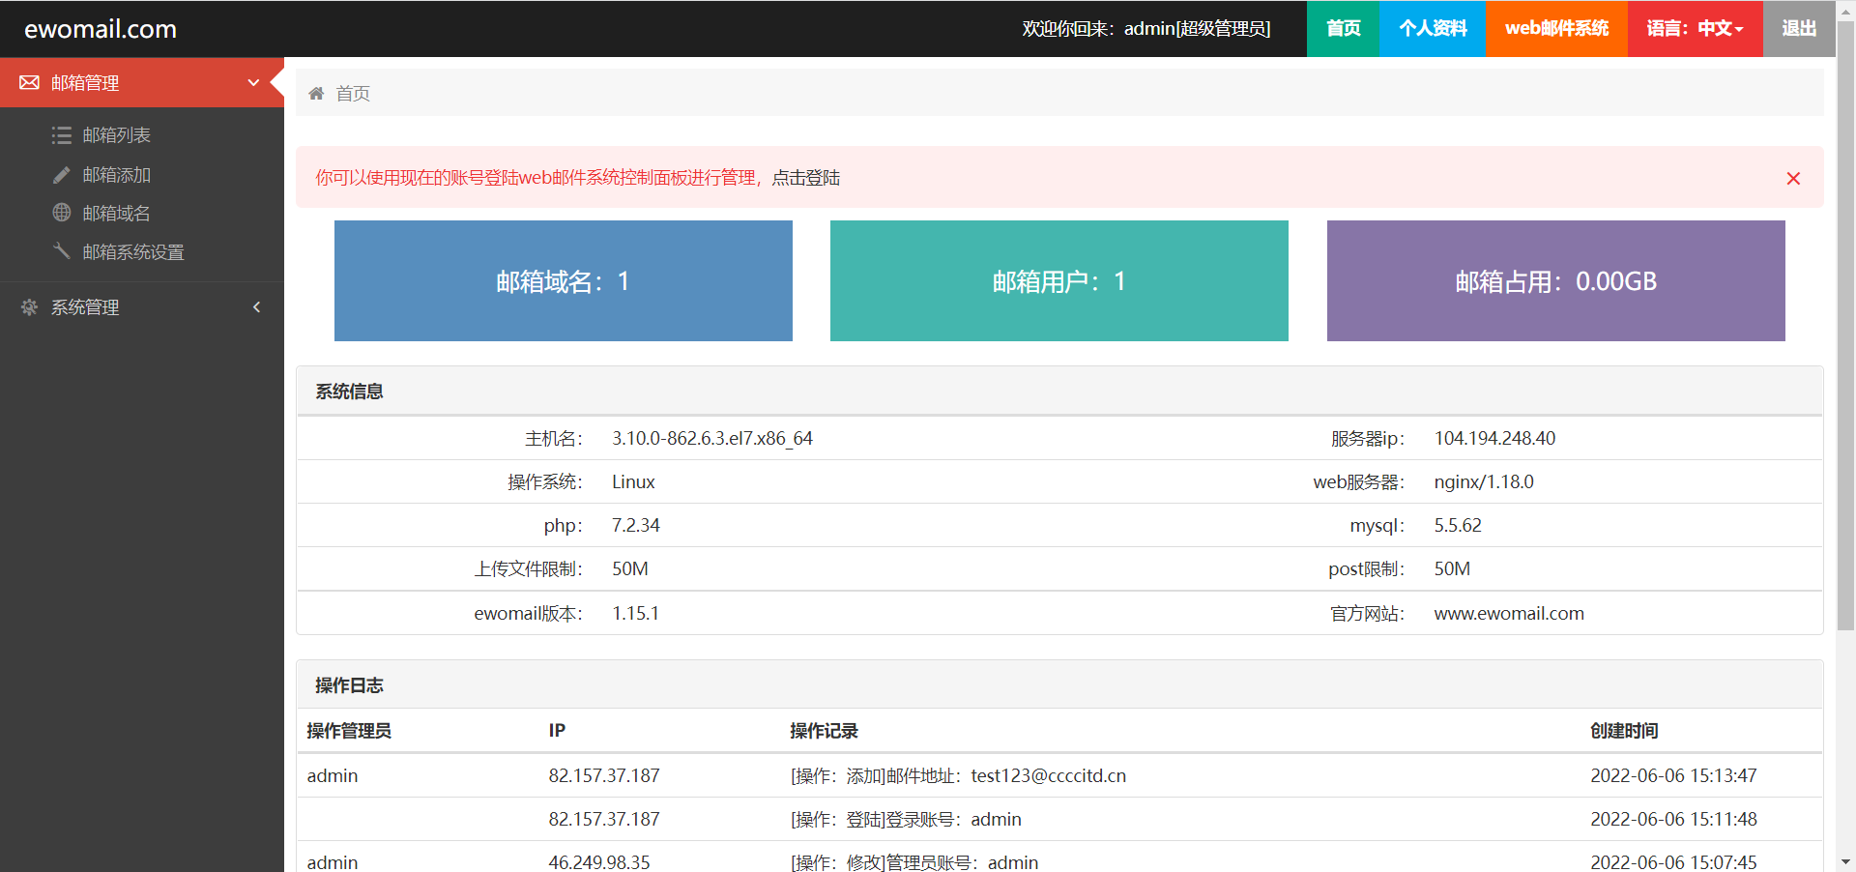The width and height of the screenshot is (1856, 872).
Task: Click the globe icon for 邮箱域名
Action: (x=62, y=213)
